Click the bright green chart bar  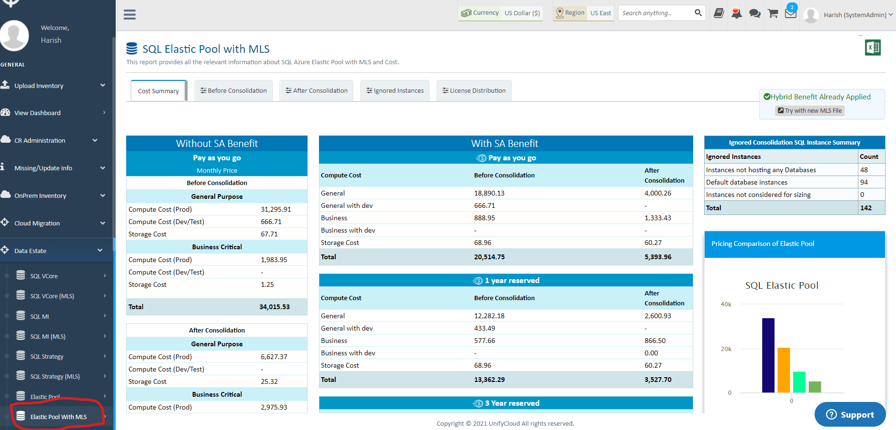[x=799, y=382]
